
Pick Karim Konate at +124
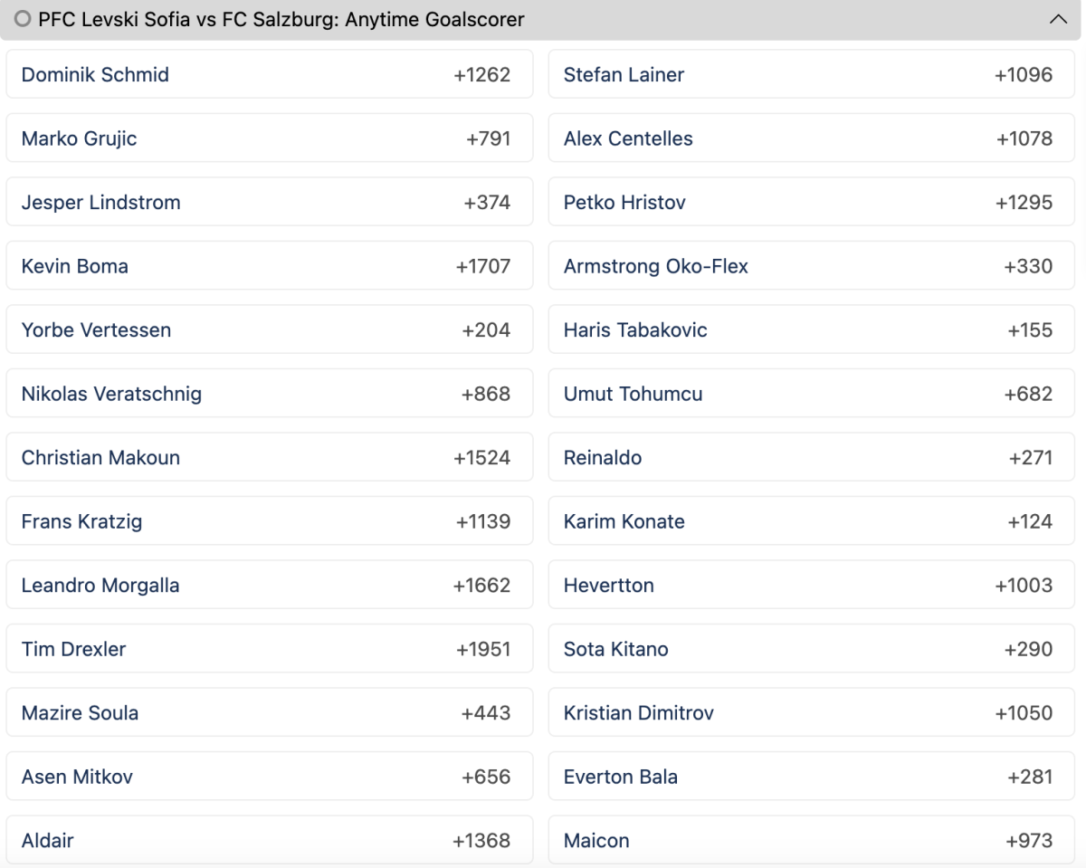(x=812, y=521)
